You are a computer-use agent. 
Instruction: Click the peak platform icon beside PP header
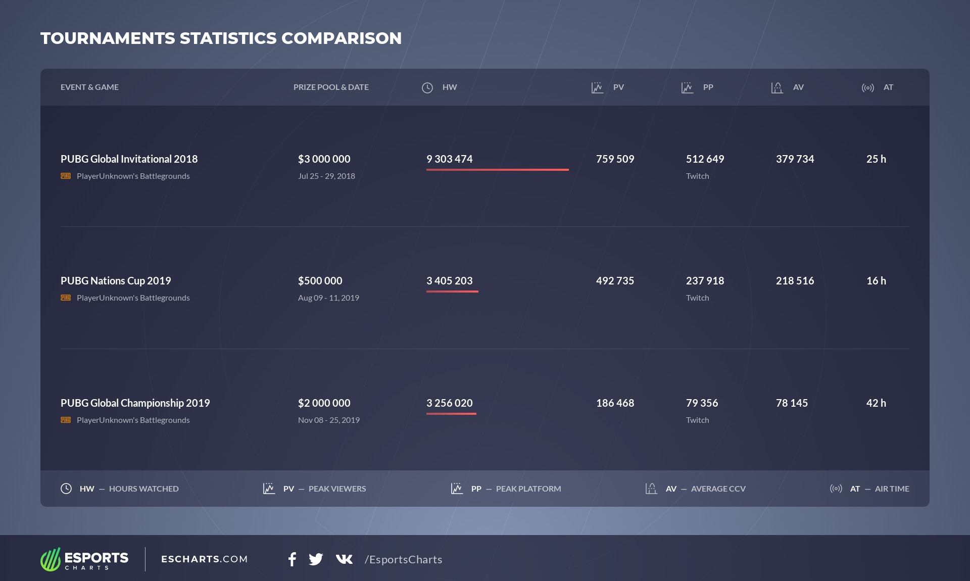pos(687,88)
